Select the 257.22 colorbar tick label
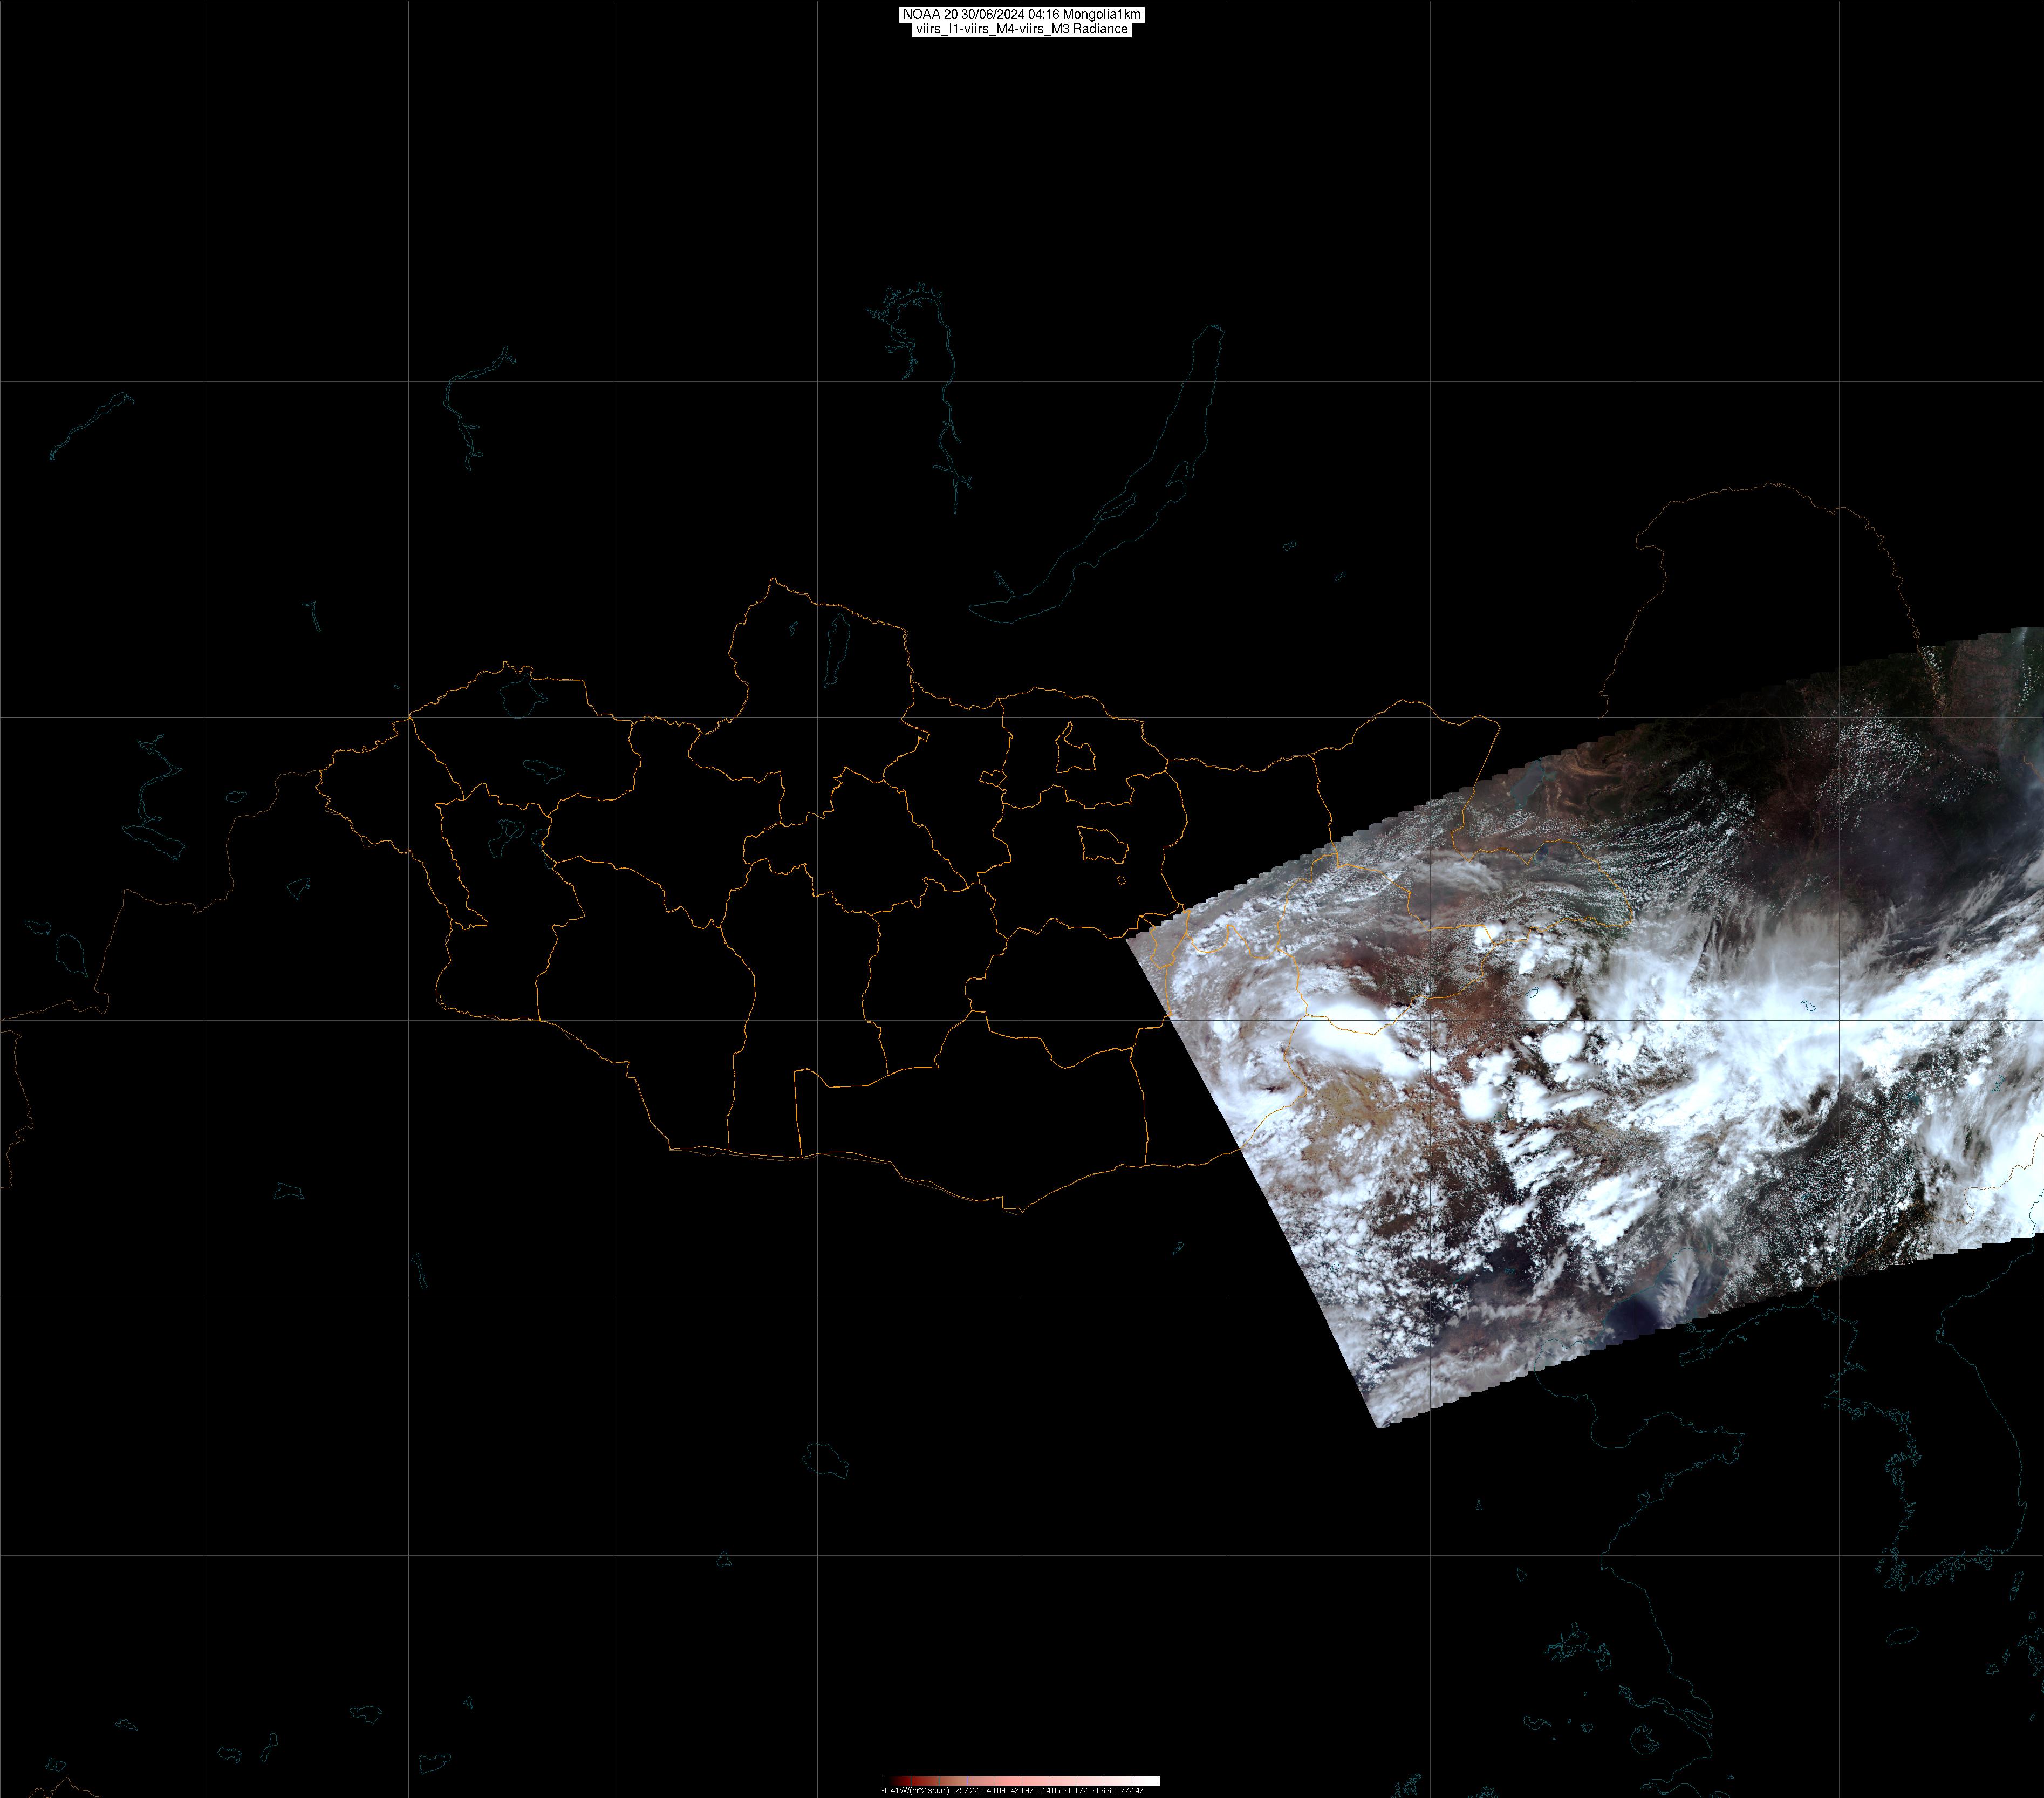The width and height of the screenshot is (2044, 1798). click(x=967, y=1791)
